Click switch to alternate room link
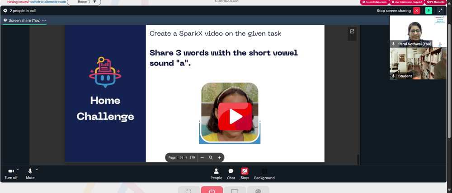The image size is (452, 193). coord(48,2)
